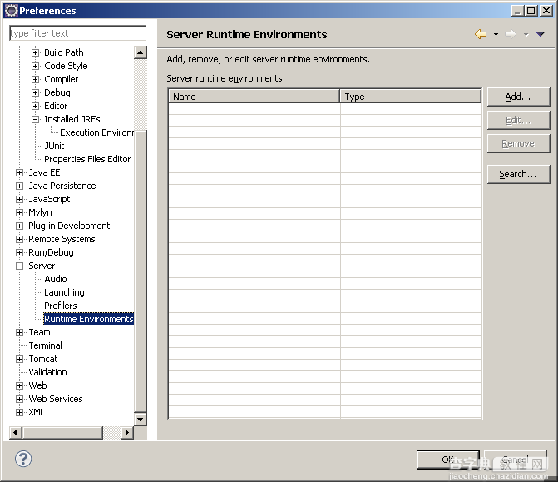Expand the Code Style node
The height and width of the screenshot is (482, 558).
click(35, 66)
